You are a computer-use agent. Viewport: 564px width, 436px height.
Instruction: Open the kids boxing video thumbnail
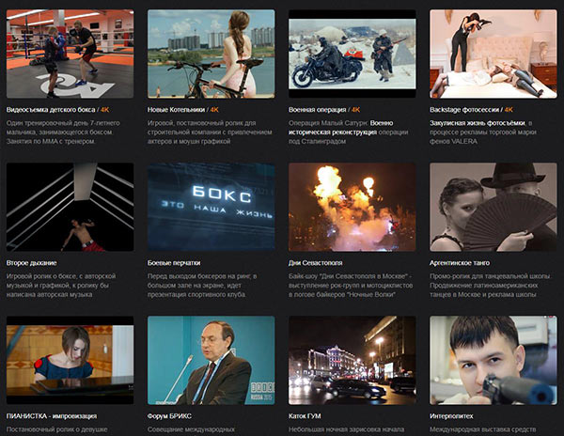point(70,54)
